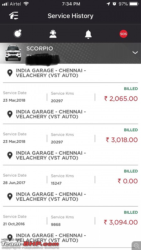This screenshot has width=141, height=250.
Task: Select the Scorpio vehicle thumbnail
Action: click(x=13, y=53)
